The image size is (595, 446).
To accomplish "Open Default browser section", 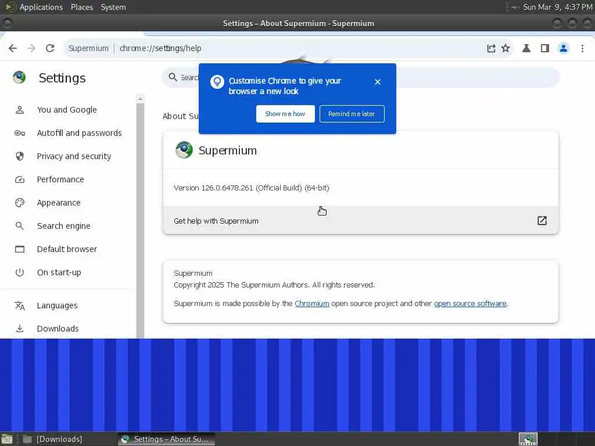I will click(x=67, y=249).
